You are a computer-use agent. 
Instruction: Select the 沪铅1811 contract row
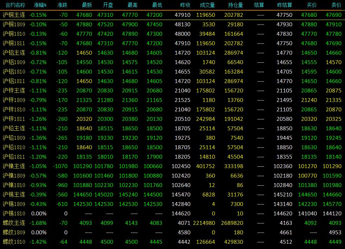172,157
